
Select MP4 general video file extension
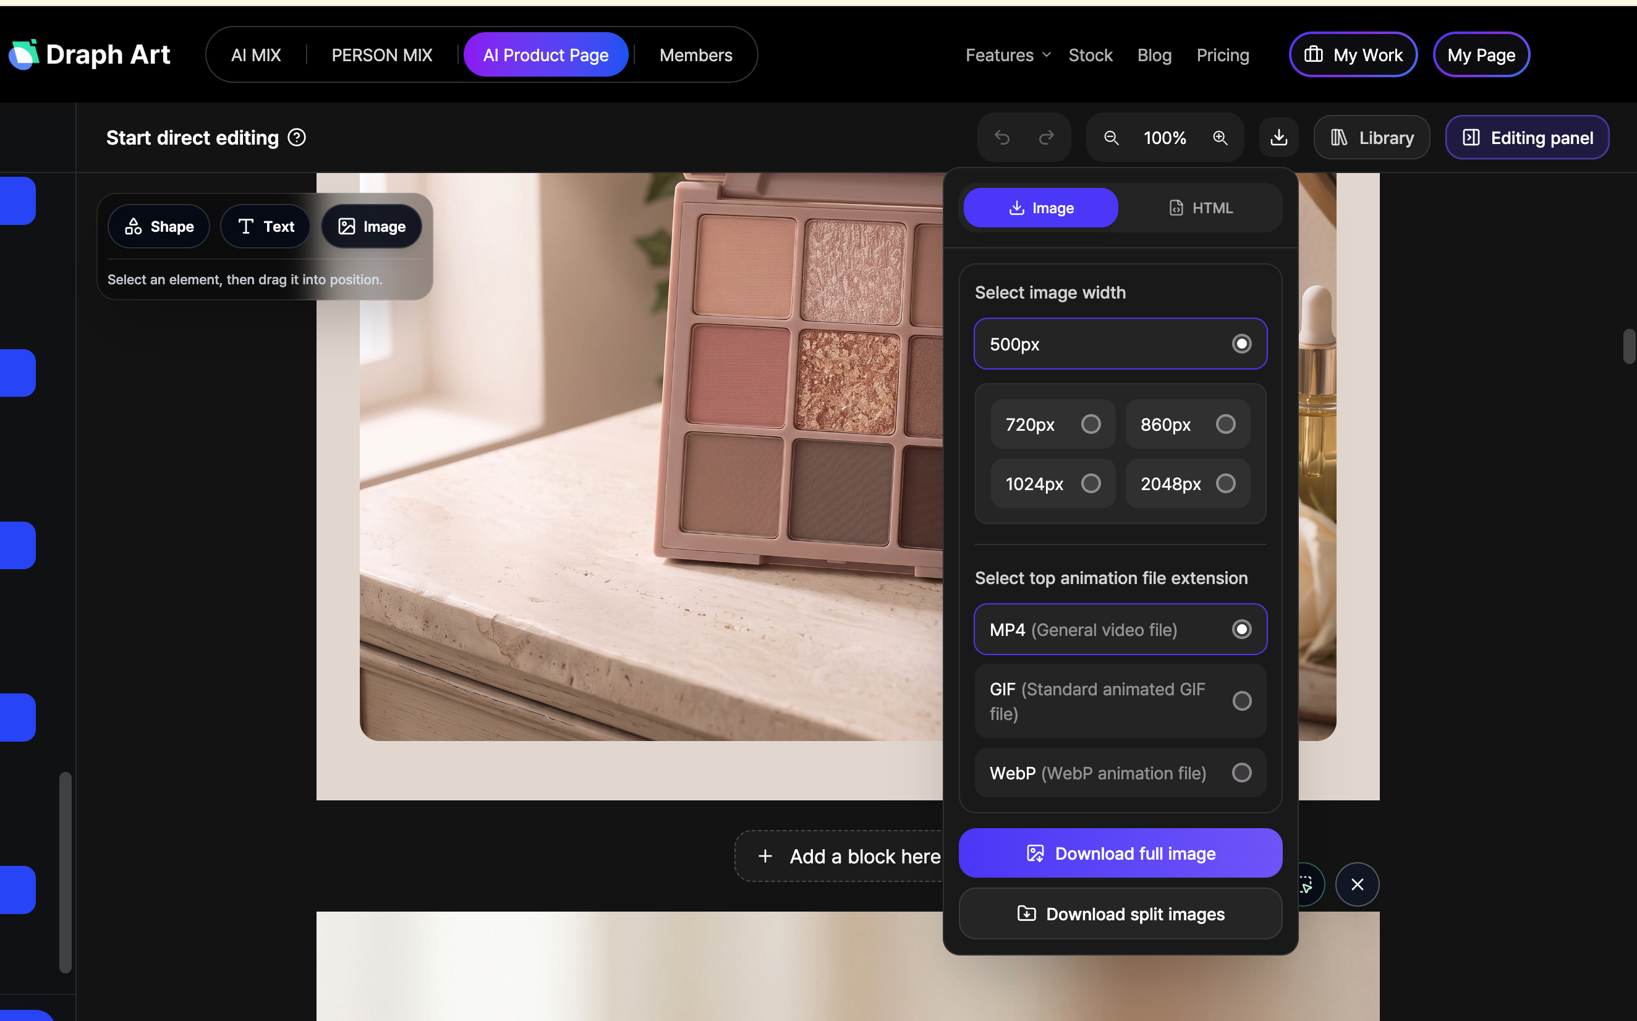click(x=1120, y=629)
